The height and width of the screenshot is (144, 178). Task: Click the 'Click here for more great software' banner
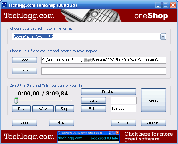click(x=149, y=136)
